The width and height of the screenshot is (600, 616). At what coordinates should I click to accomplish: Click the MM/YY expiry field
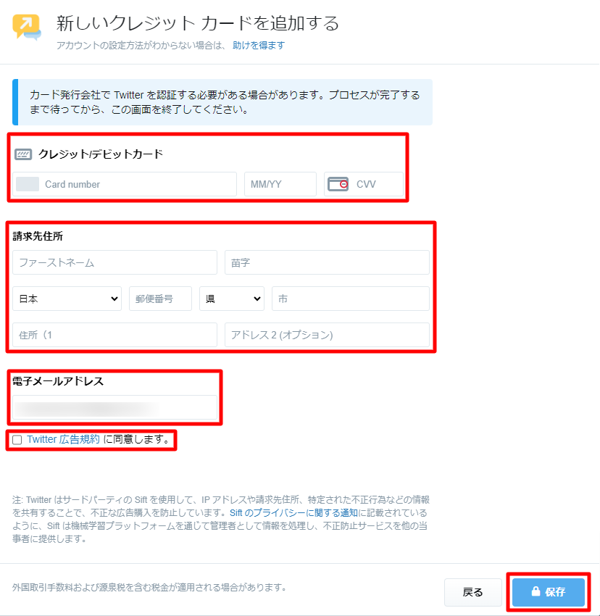click(x=280, y=184)
